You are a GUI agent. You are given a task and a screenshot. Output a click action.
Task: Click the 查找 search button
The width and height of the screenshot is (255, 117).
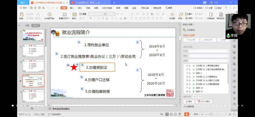[x=169, y=8]
